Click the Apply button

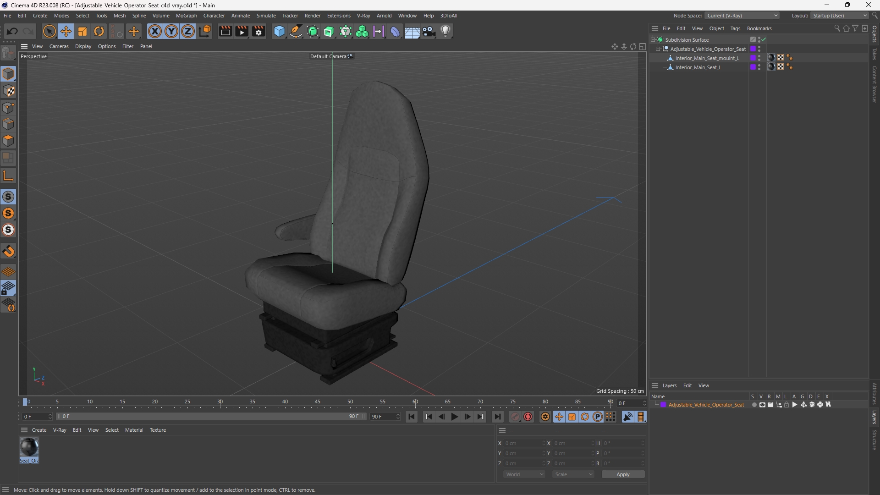pyautogui.click(x=623, y=474)
